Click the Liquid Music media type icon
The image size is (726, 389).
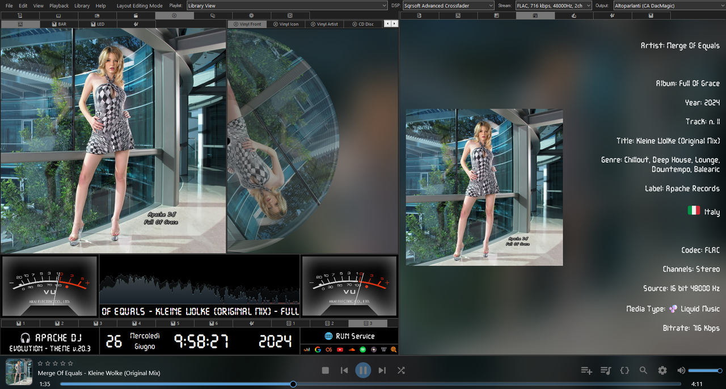pos(673,308)
